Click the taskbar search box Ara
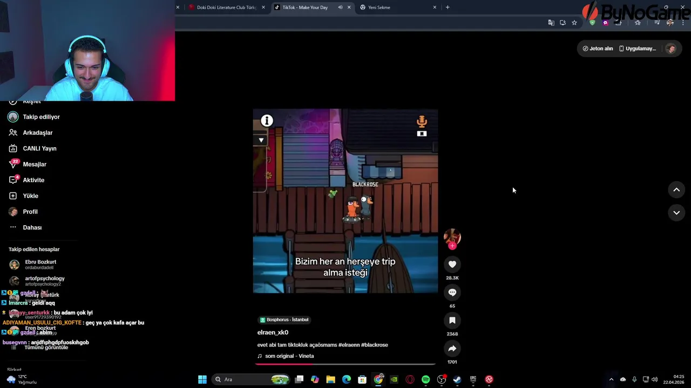This screenshot has height=388, width=691. (x=252, y=379)
